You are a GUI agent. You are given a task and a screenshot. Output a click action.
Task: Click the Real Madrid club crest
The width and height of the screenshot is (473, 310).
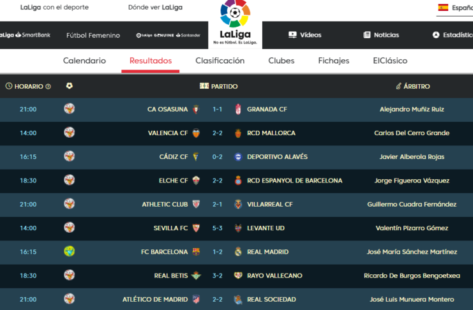pyautogui.click(x=238, y=252)
